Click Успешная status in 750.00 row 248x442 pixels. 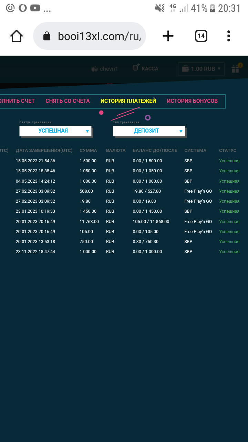coord(229,242)
